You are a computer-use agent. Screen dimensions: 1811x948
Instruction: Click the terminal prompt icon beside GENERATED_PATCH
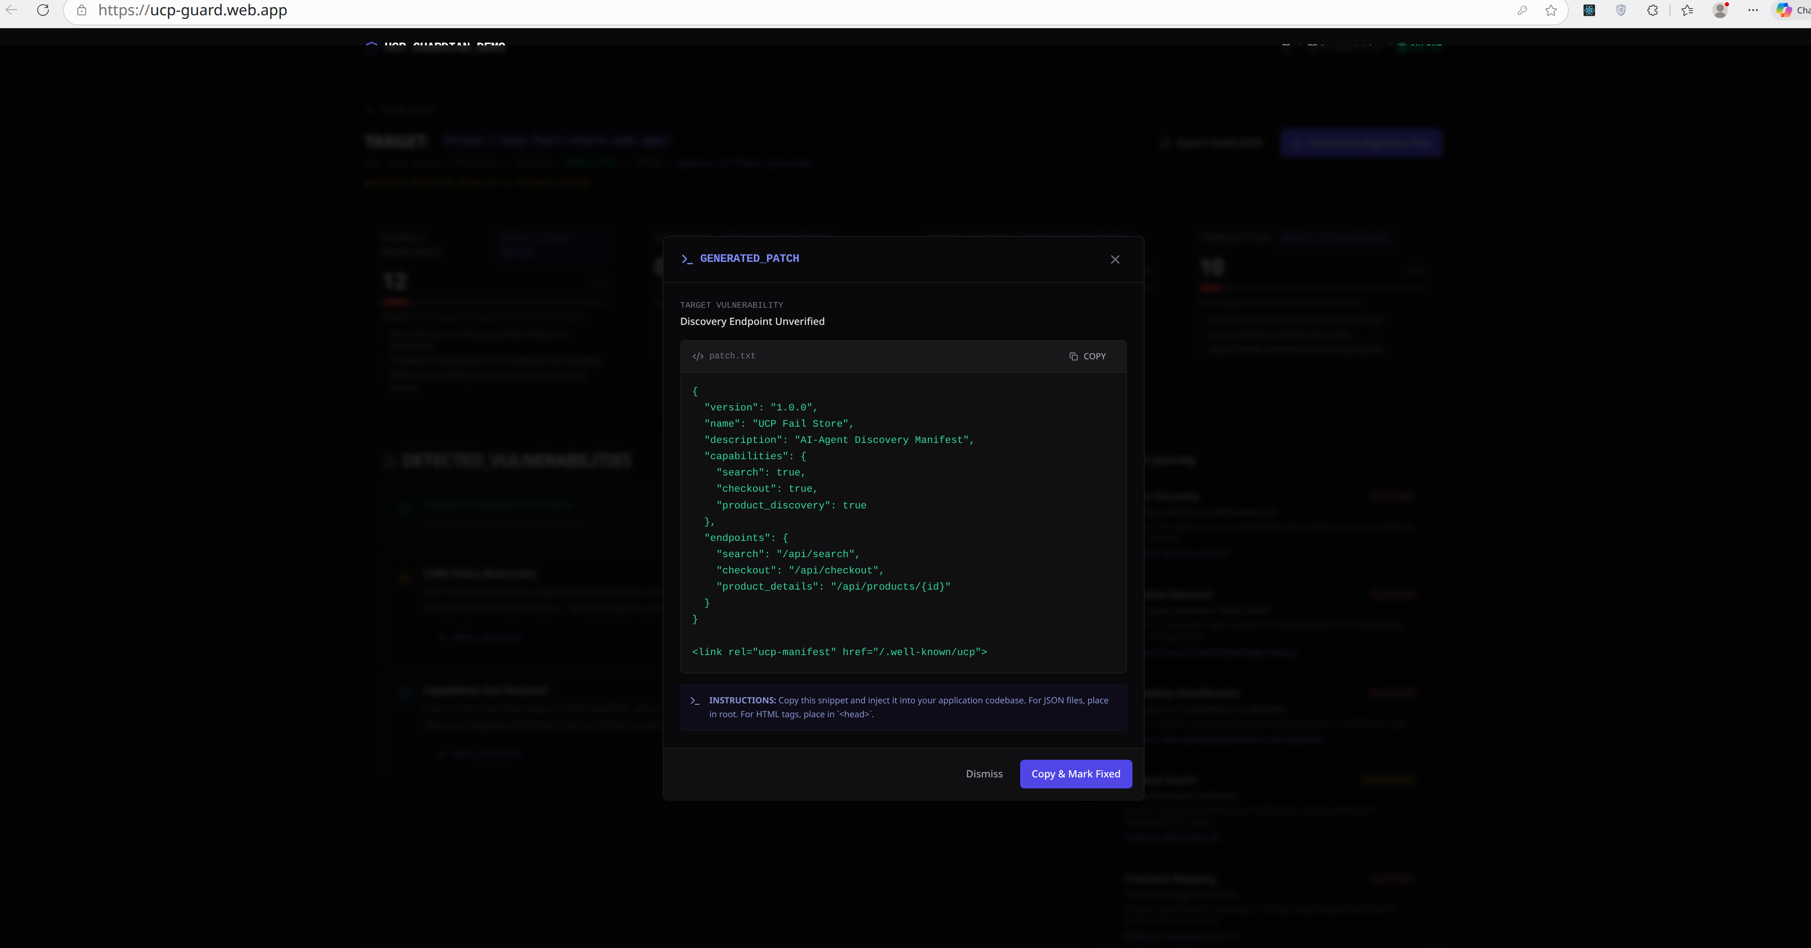tap(687, 259)
